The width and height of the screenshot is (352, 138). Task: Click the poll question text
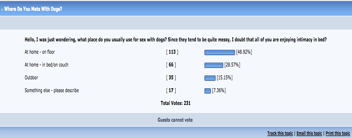pyautogui.click(x=176, y=40)
